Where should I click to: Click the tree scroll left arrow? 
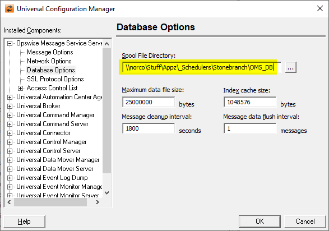pos(9,202)
